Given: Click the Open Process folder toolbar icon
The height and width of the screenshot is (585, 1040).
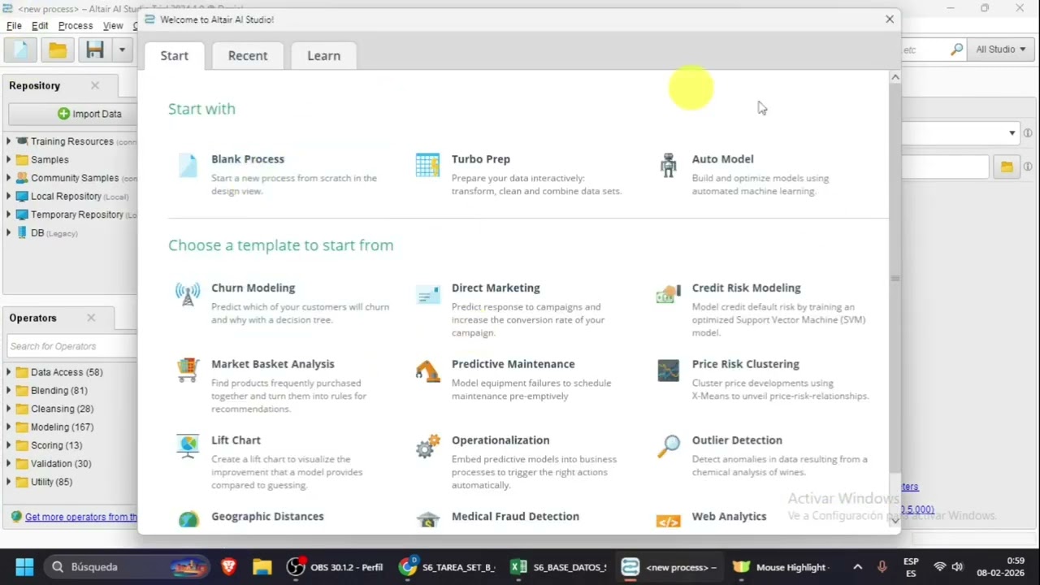Looking at the screenshot, I should tap(58, 50).
